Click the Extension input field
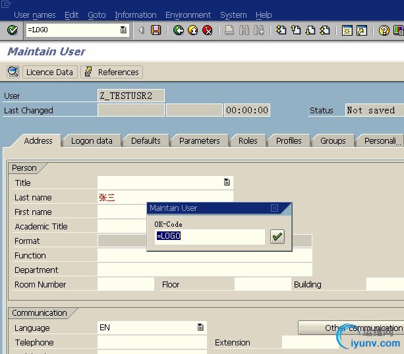The width and height of the screenshot is (404, 354). (310, 342)
